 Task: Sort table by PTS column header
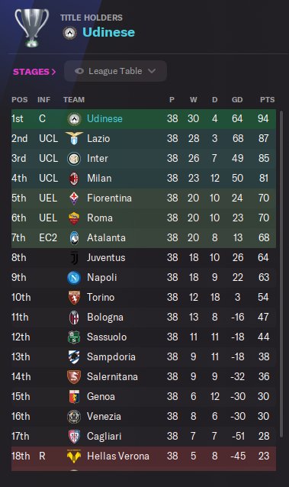click(268, 100)
